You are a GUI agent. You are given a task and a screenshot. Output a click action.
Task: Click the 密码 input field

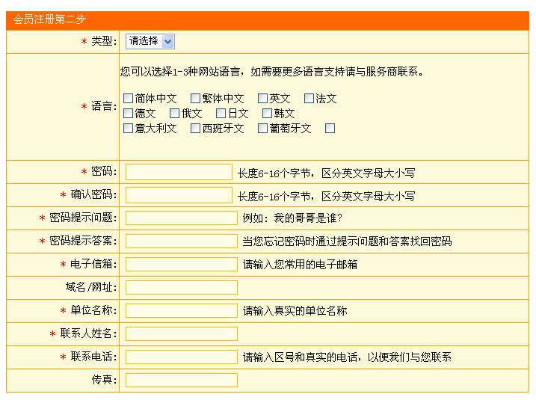coord(179,172)
